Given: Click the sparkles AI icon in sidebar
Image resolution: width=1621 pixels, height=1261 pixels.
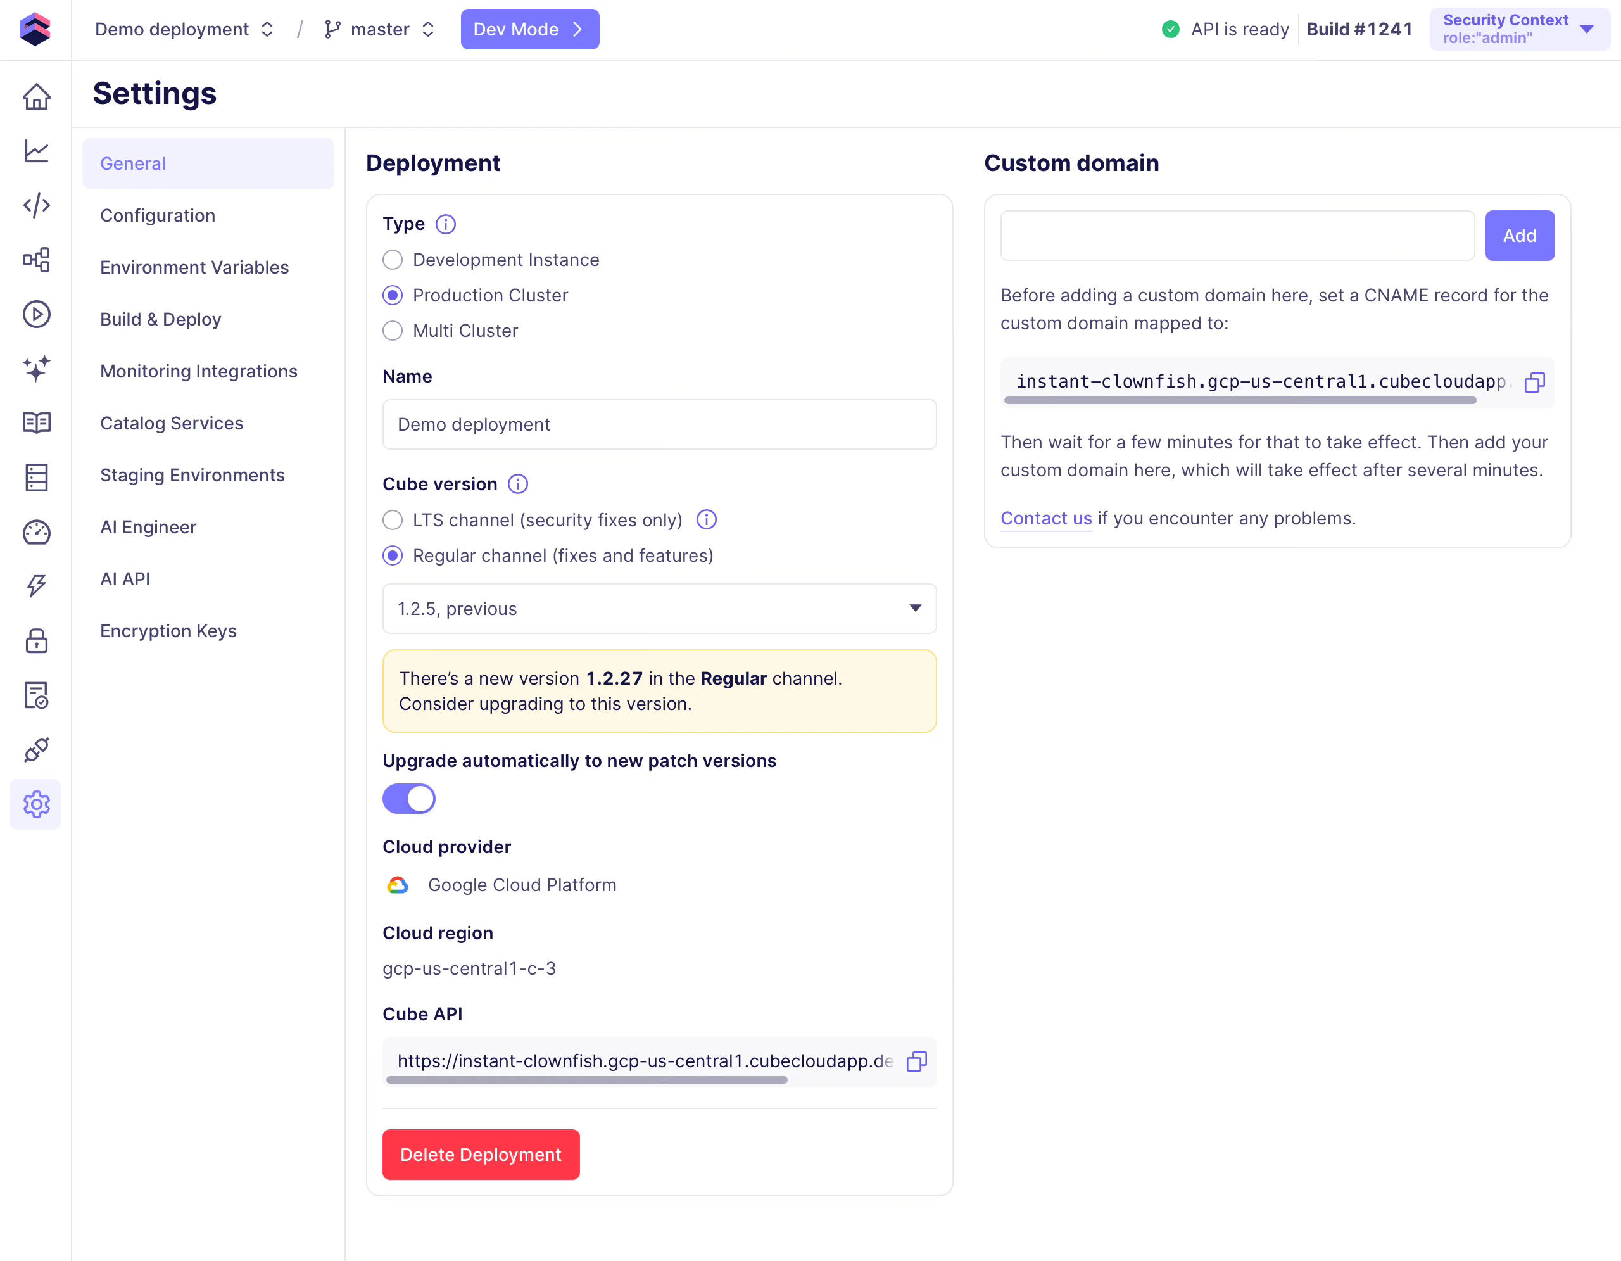Looking at the screenshot, I should click(x=35, y=369).
